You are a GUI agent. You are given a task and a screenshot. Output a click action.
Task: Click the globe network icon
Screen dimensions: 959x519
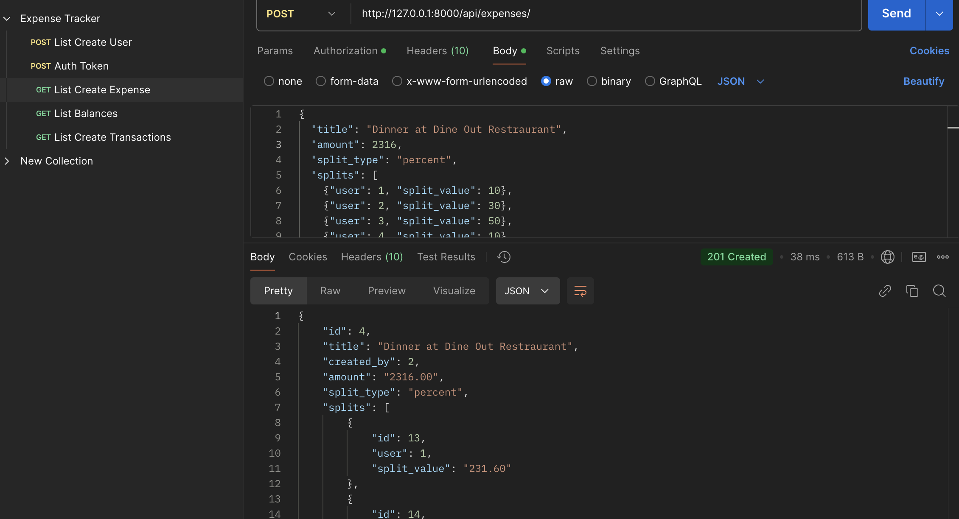888,257
